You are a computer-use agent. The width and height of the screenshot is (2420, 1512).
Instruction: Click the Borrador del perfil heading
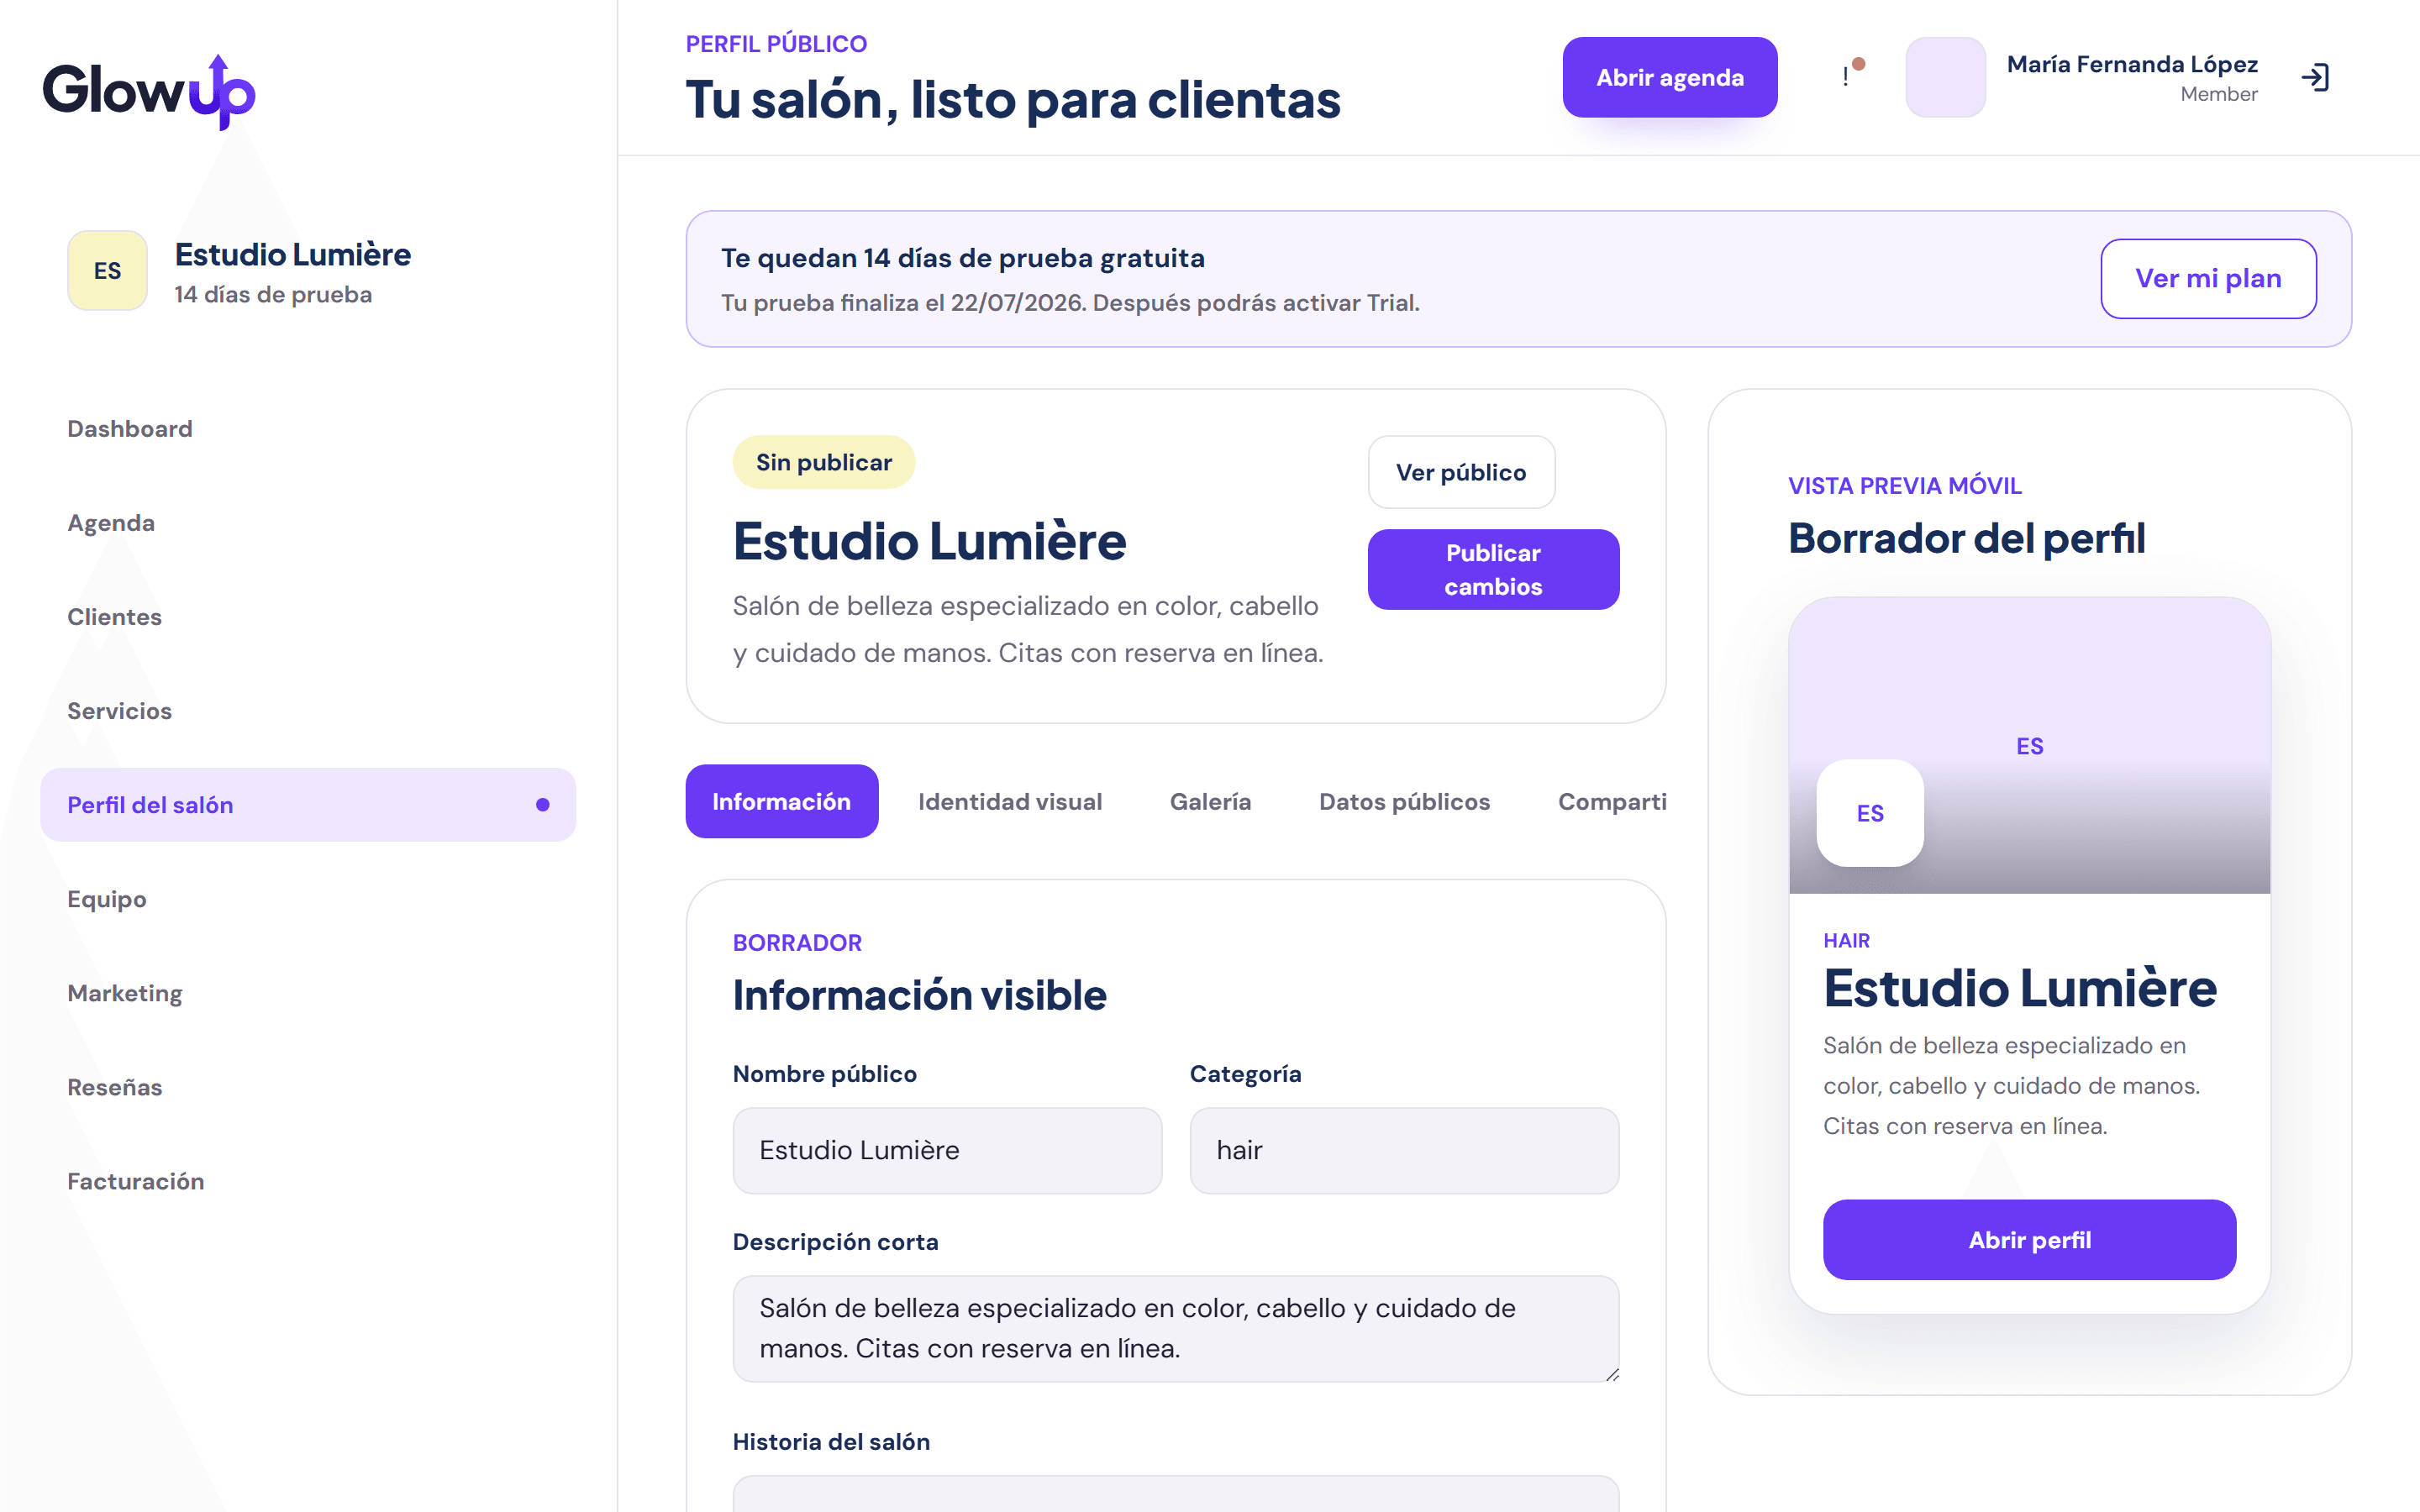click(x=1966, y=538)
